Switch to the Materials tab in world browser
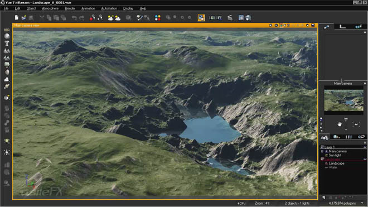 [x=337, y=137]
